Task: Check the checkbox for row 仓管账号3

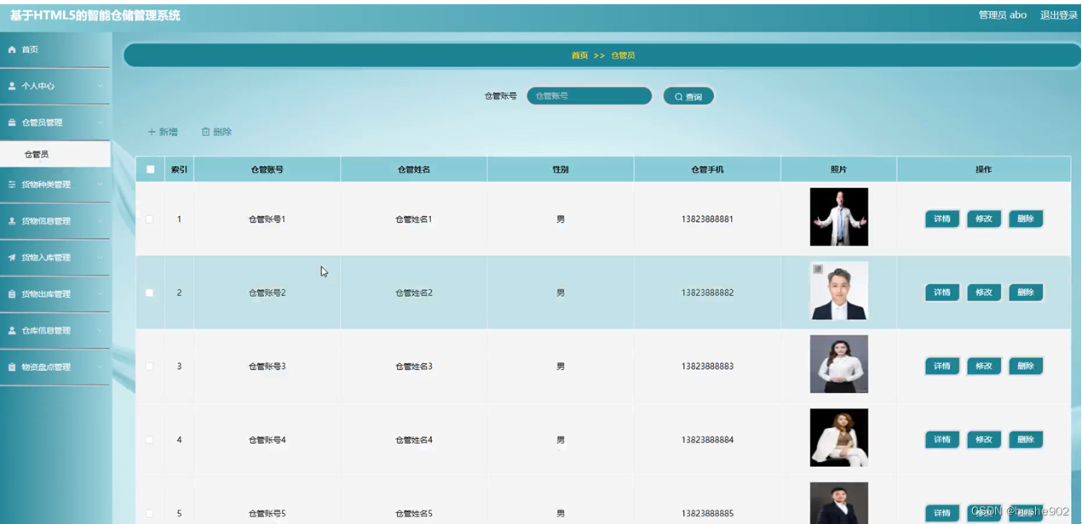Action: [150, 367]
